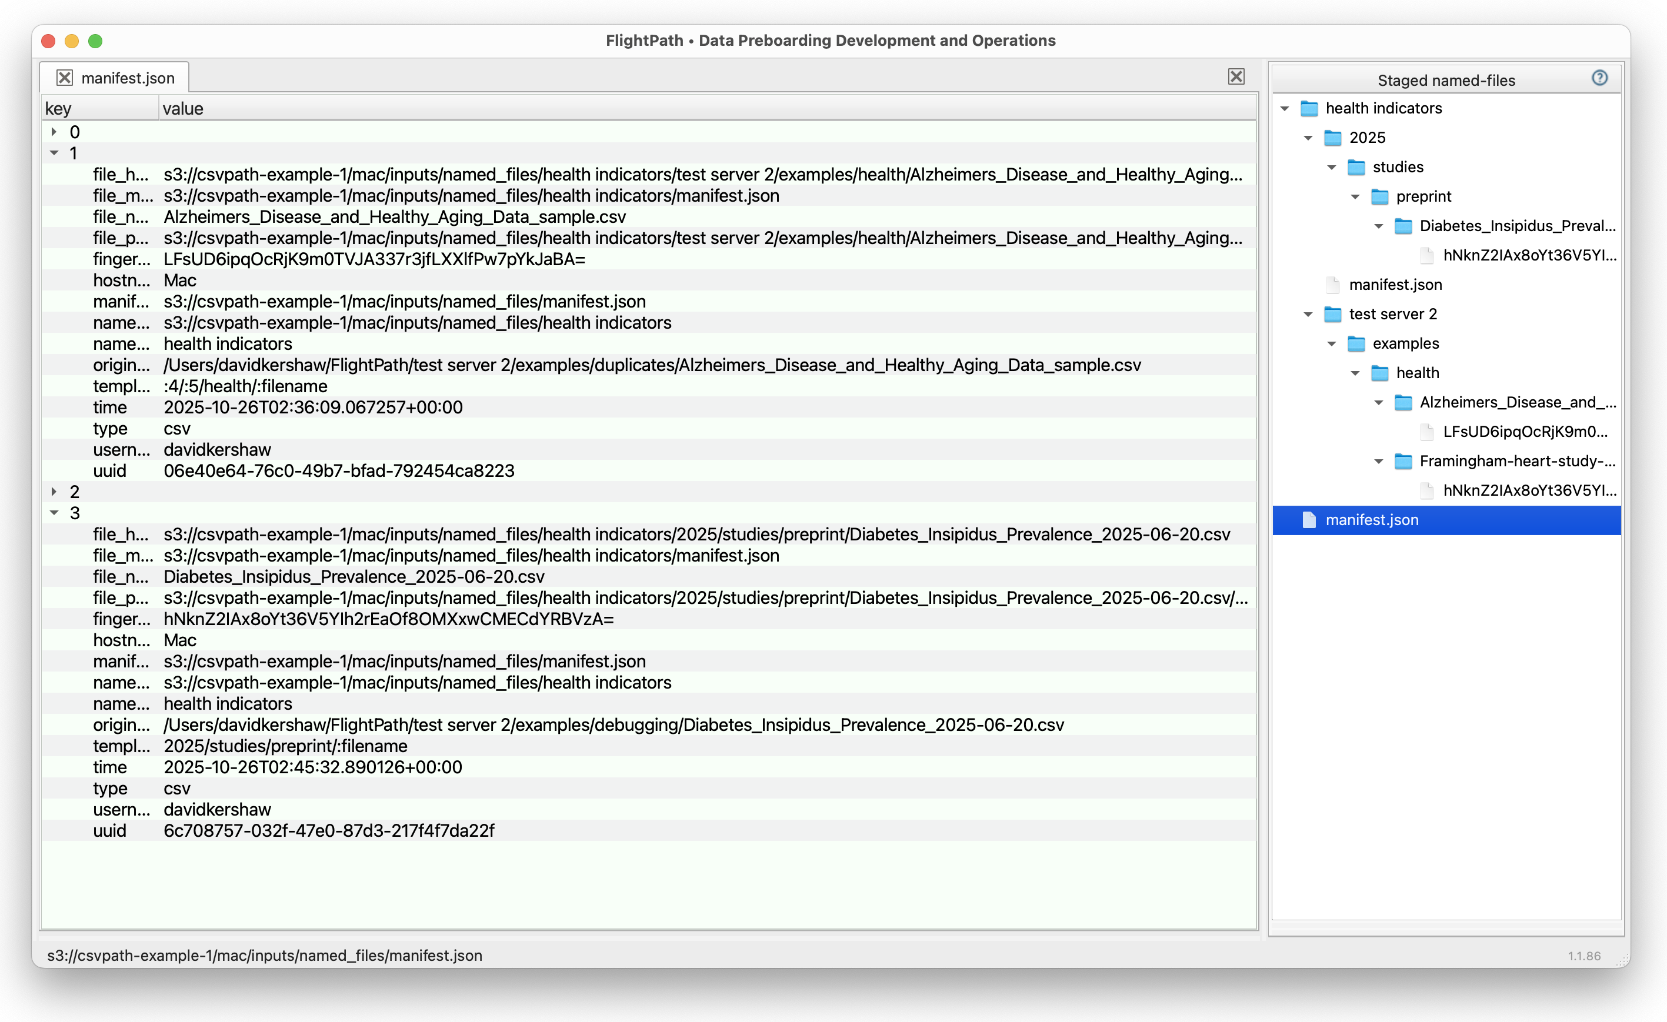The width and height of the screenshot is (1667, 1022).
Task: Select the preprint folder item
Action: click(x=1423, y=197)
